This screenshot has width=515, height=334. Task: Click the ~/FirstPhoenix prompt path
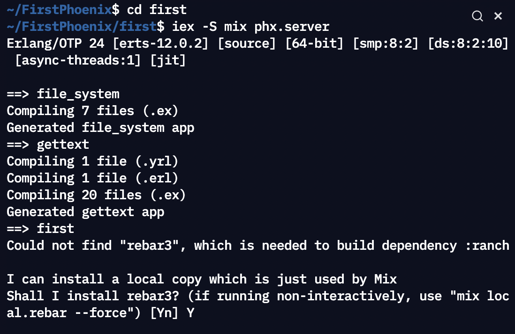pyautogui.click(x=59, y=9)
